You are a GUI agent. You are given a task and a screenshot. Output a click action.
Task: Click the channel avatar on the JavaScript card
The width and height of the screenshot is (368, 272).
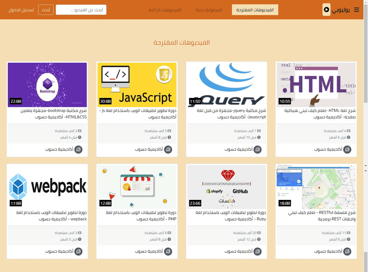(x=168, y=150)
